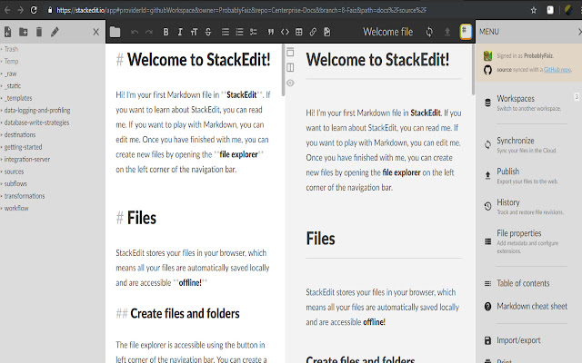Click the Welcome file title field
The height and width of the screenshot is (363, 582).
pyautogui.click(x=387, y=32)
